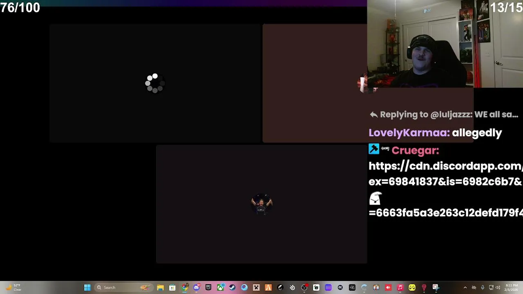Image resolution: width=523 pixels, height=294 pixels.
Task: Click the 'Replying to @luljazzz' line
Action: (x=444, y=115)
